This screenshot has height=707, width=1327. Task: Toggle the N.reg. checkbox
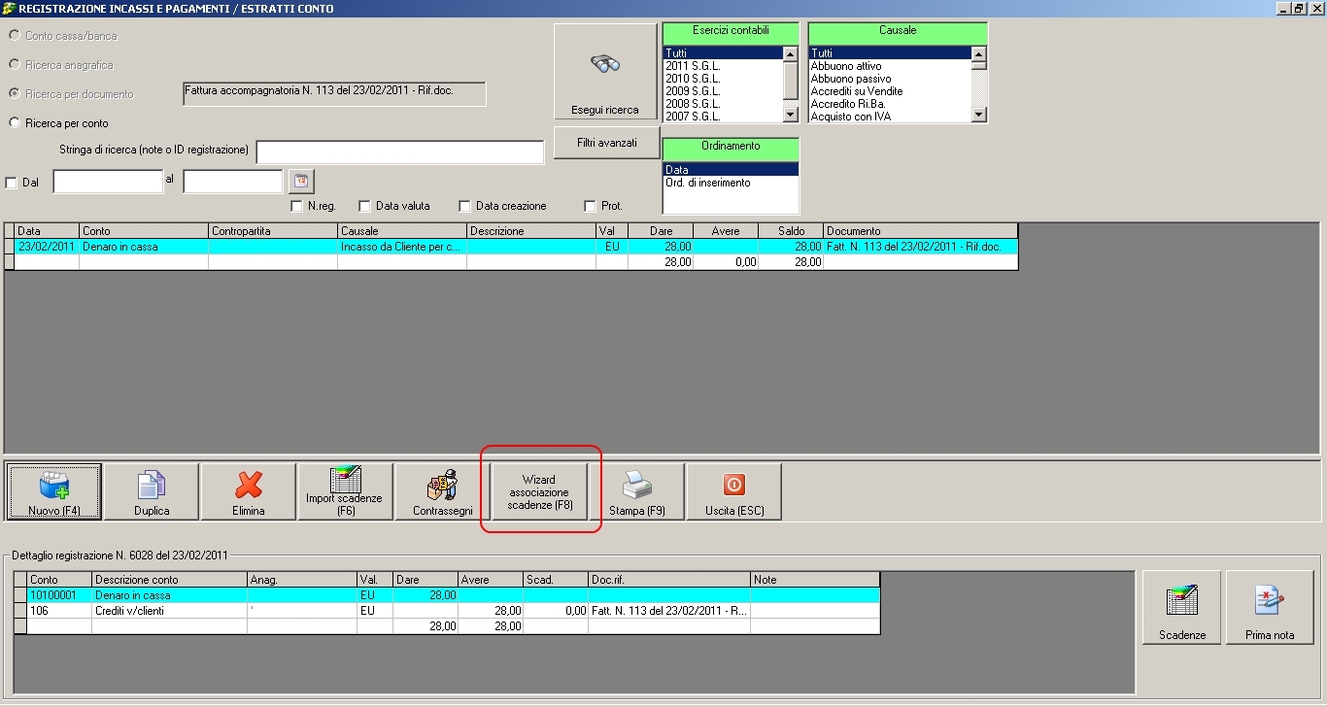(x=297, y=206)
